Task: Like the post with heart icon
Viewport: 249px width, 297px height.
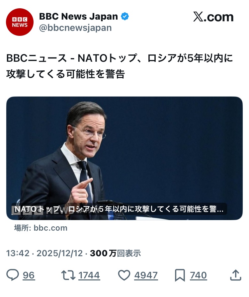Action: coord(124,275)
